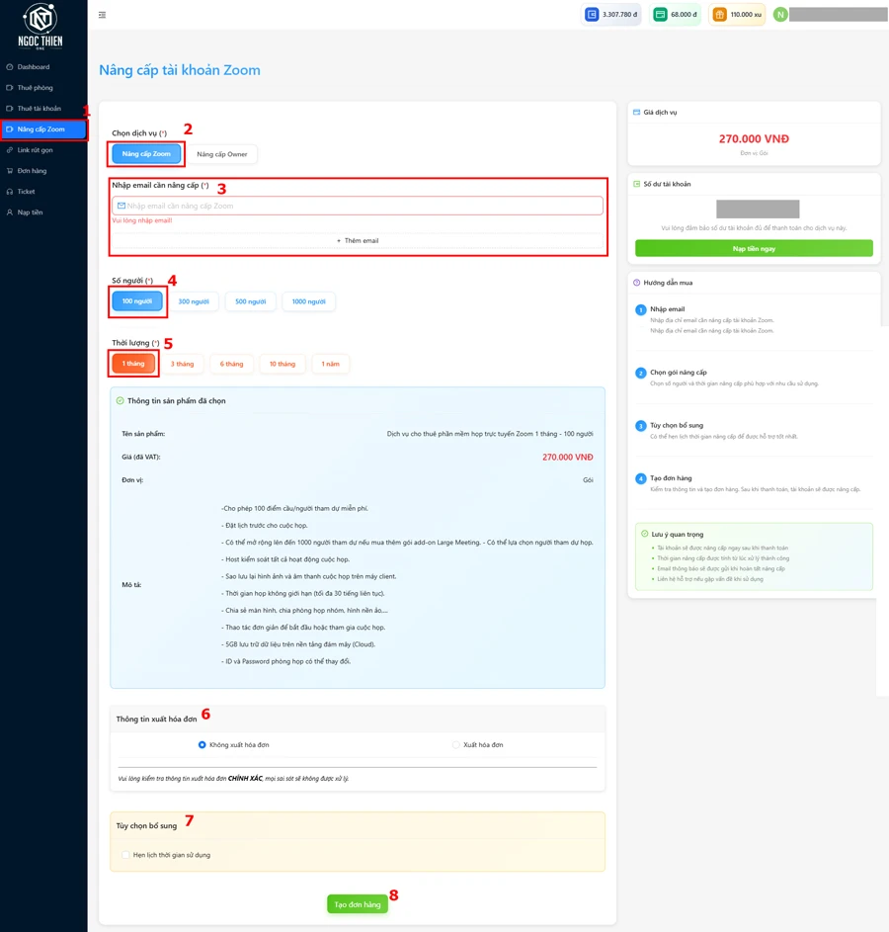
Task: Select the Không xuất hóa đơn radio
Action: click(202, 745)
